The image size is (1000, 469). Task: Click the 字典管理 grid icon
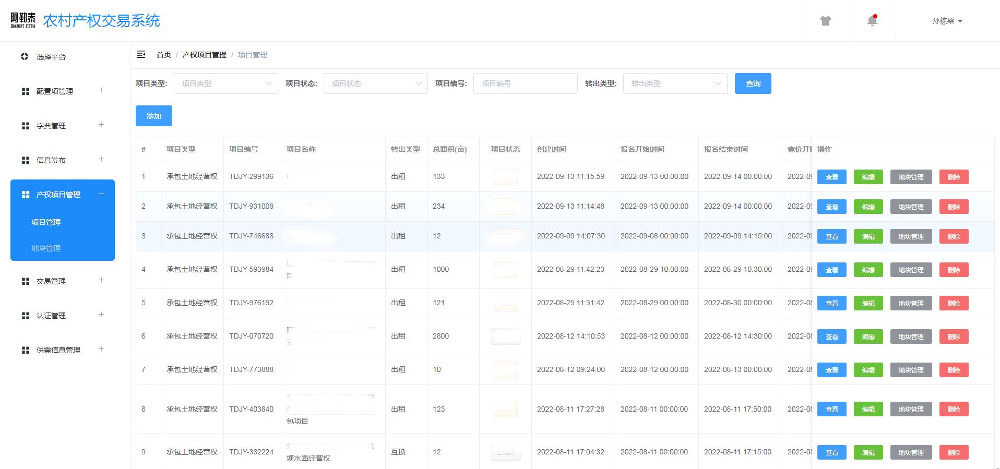(x=25, y=126)
